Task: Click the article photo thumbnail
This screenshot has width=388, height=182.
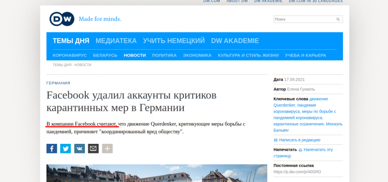Action: click(x=157, y=173)
